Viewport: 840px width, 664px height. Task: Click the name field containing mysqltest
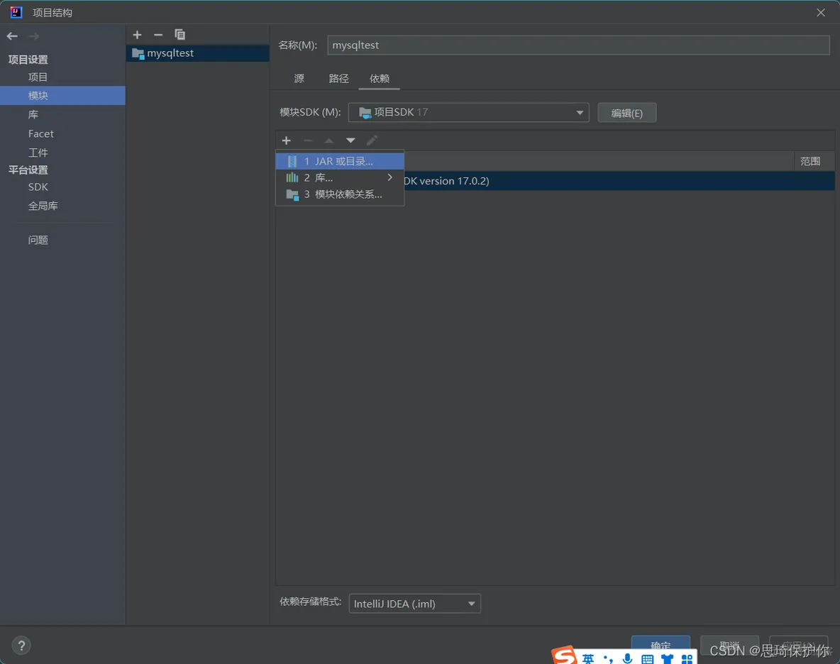coord(578,45)
